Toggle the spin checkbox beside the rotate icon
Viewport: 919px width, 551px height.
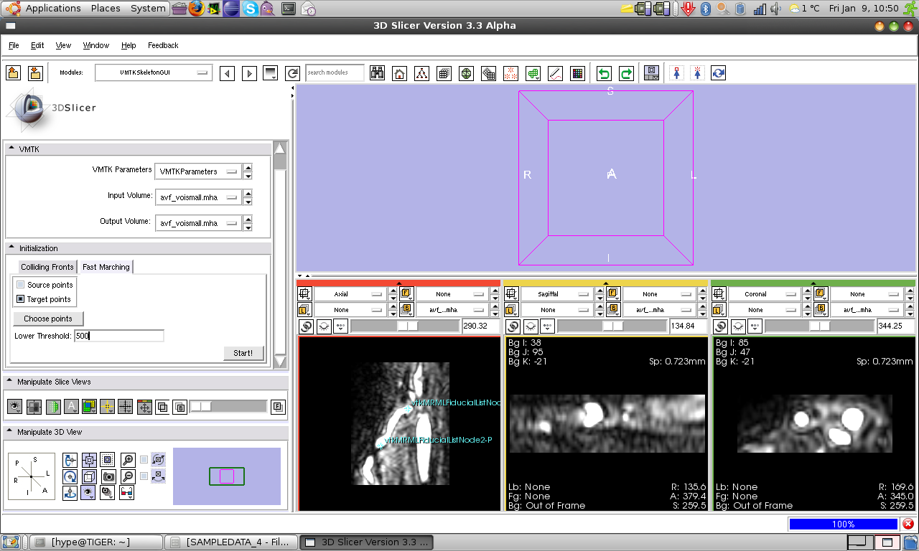tap(144, 460)
